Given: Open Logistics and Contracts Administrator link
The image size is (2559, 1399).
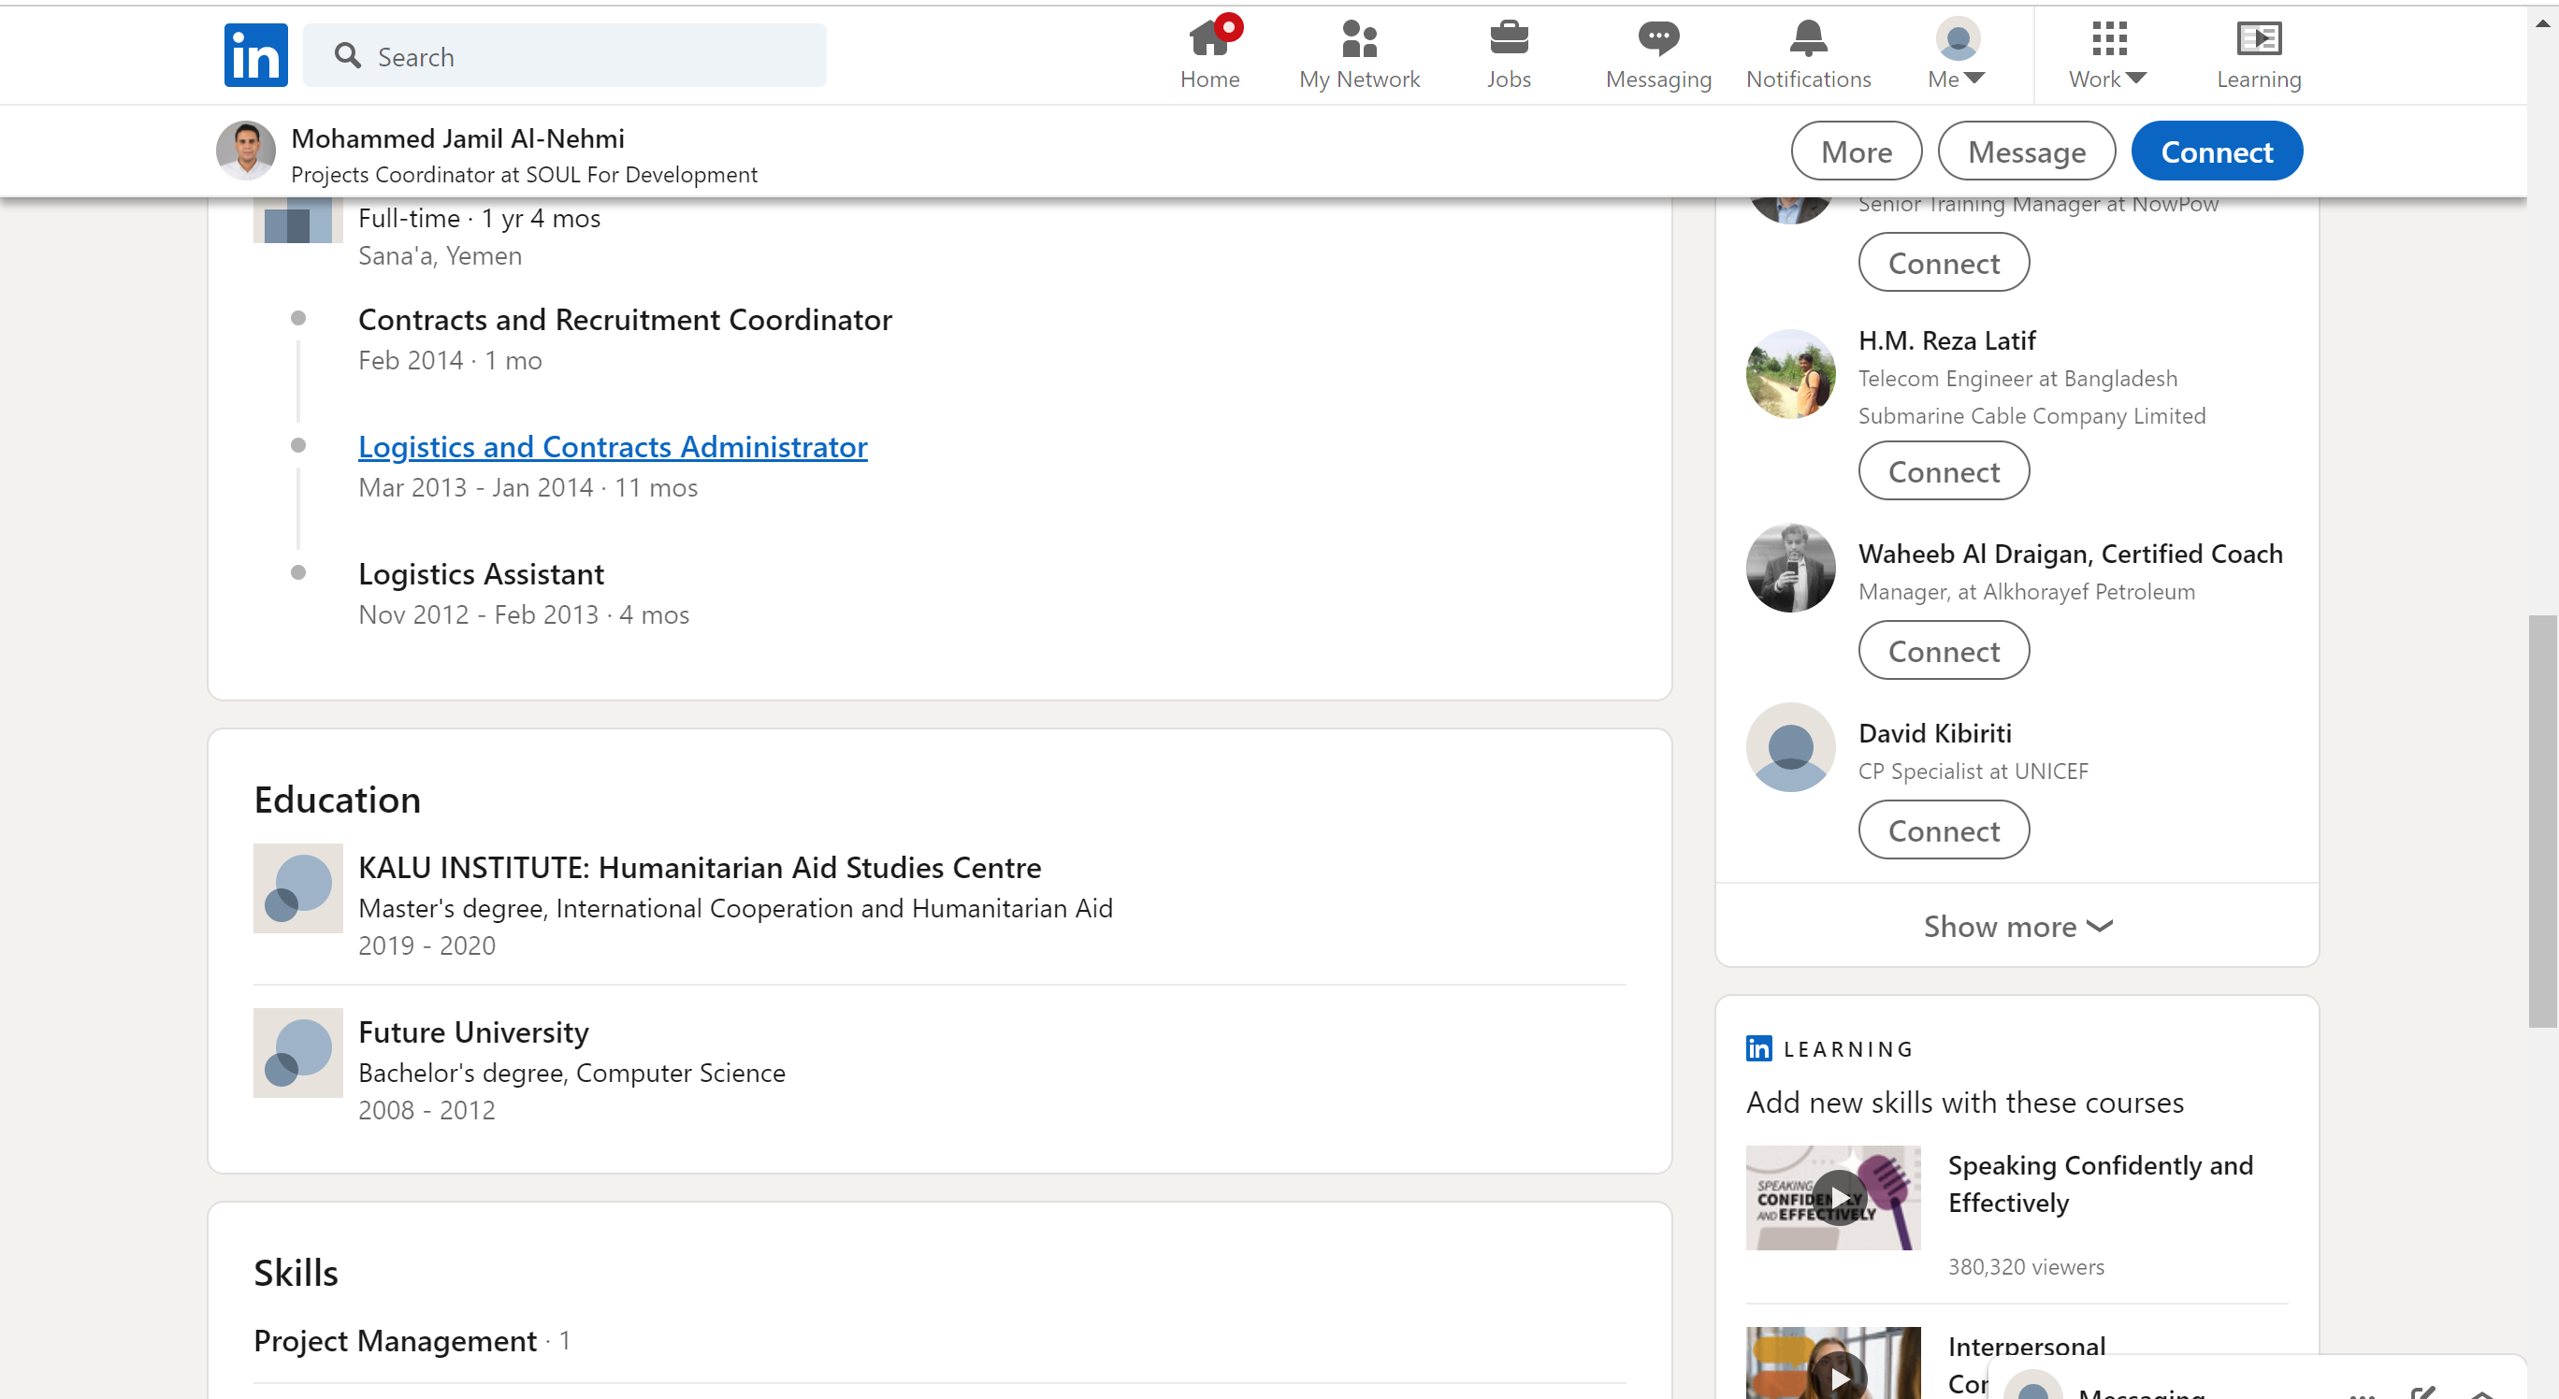Looking at the screenshot, I should tap(612, 447).
